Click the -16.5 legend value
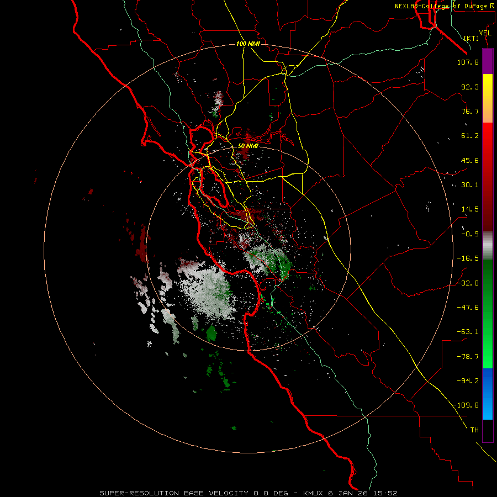The image size is (497, 497). pos(468,258)
